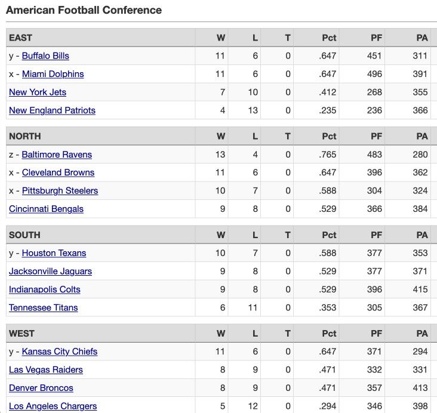Select the Cleveland Browns link
Screen dimensions: 437x413
pyautogui.click(x=59, y=172)
